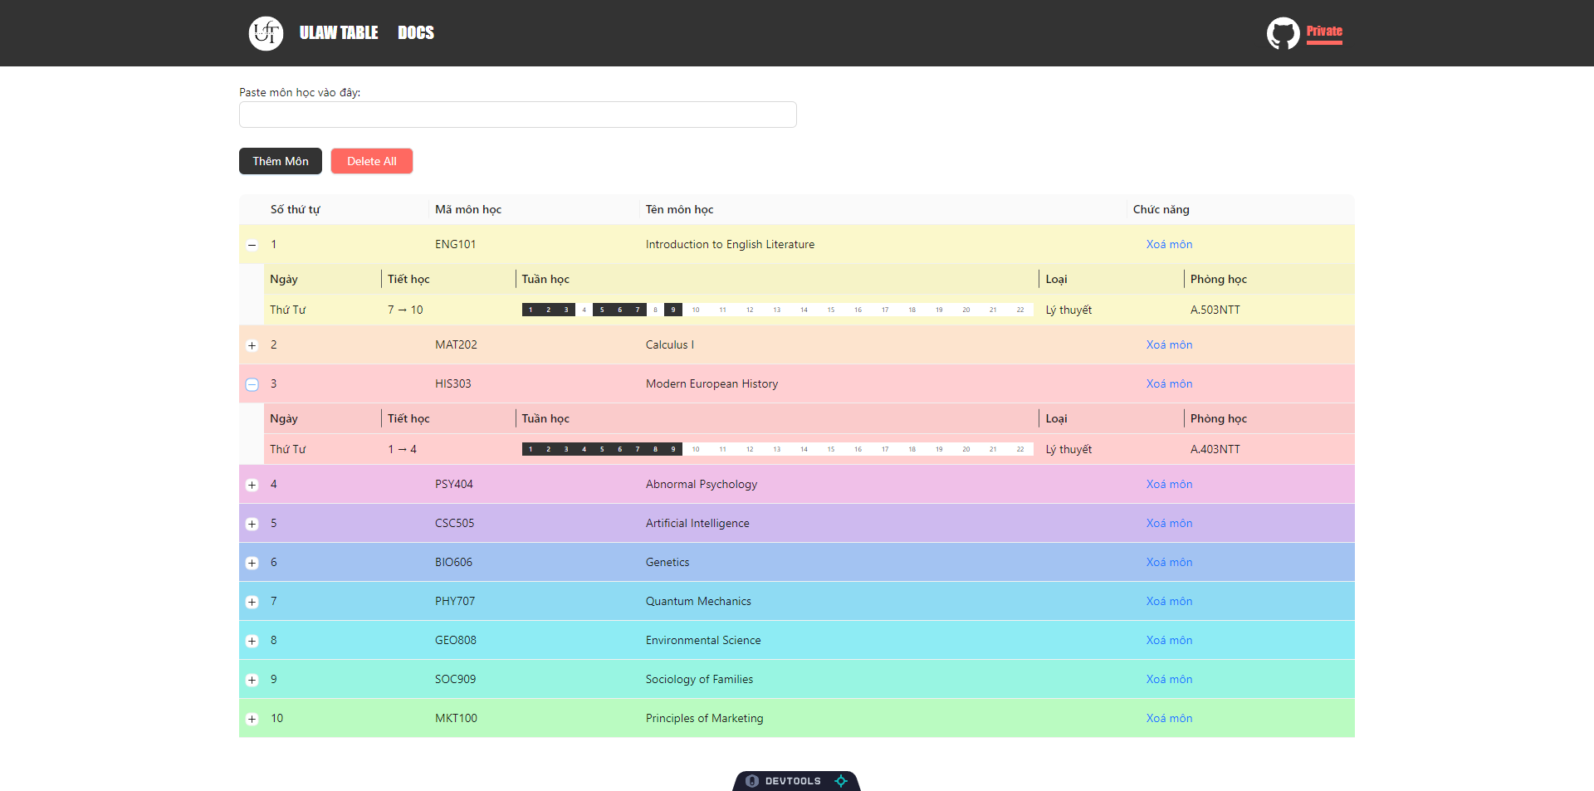Expand the BIO606 Genetics row
This screenshot has width=1594, height=791.
[252, 563]
